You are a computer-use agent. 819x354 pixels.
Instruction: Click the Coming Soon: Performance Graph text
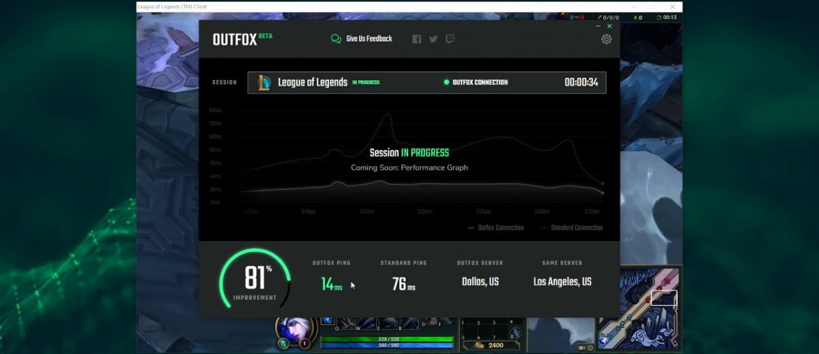(409, 167)
